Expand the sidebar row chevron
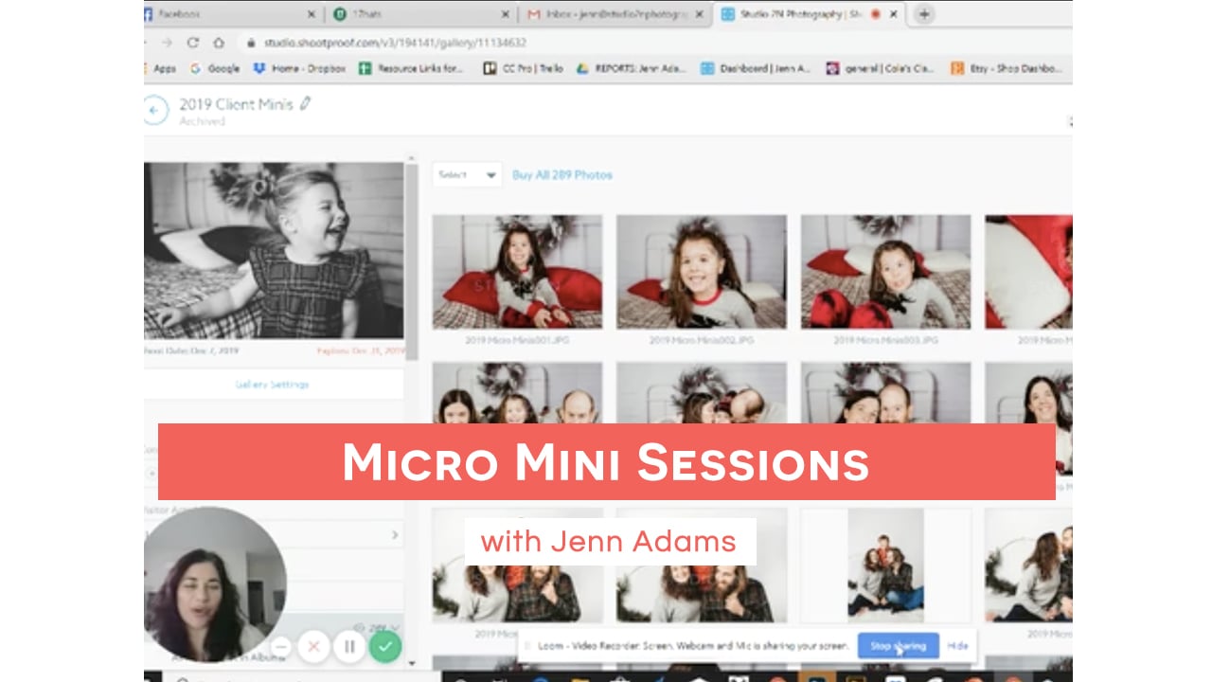The height and width of the screenshot is (682, 1212). 395,535
